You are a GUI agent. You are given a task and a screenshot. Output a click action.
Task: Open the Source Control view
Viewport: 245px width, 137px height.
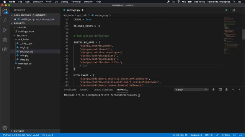point(5,30)
